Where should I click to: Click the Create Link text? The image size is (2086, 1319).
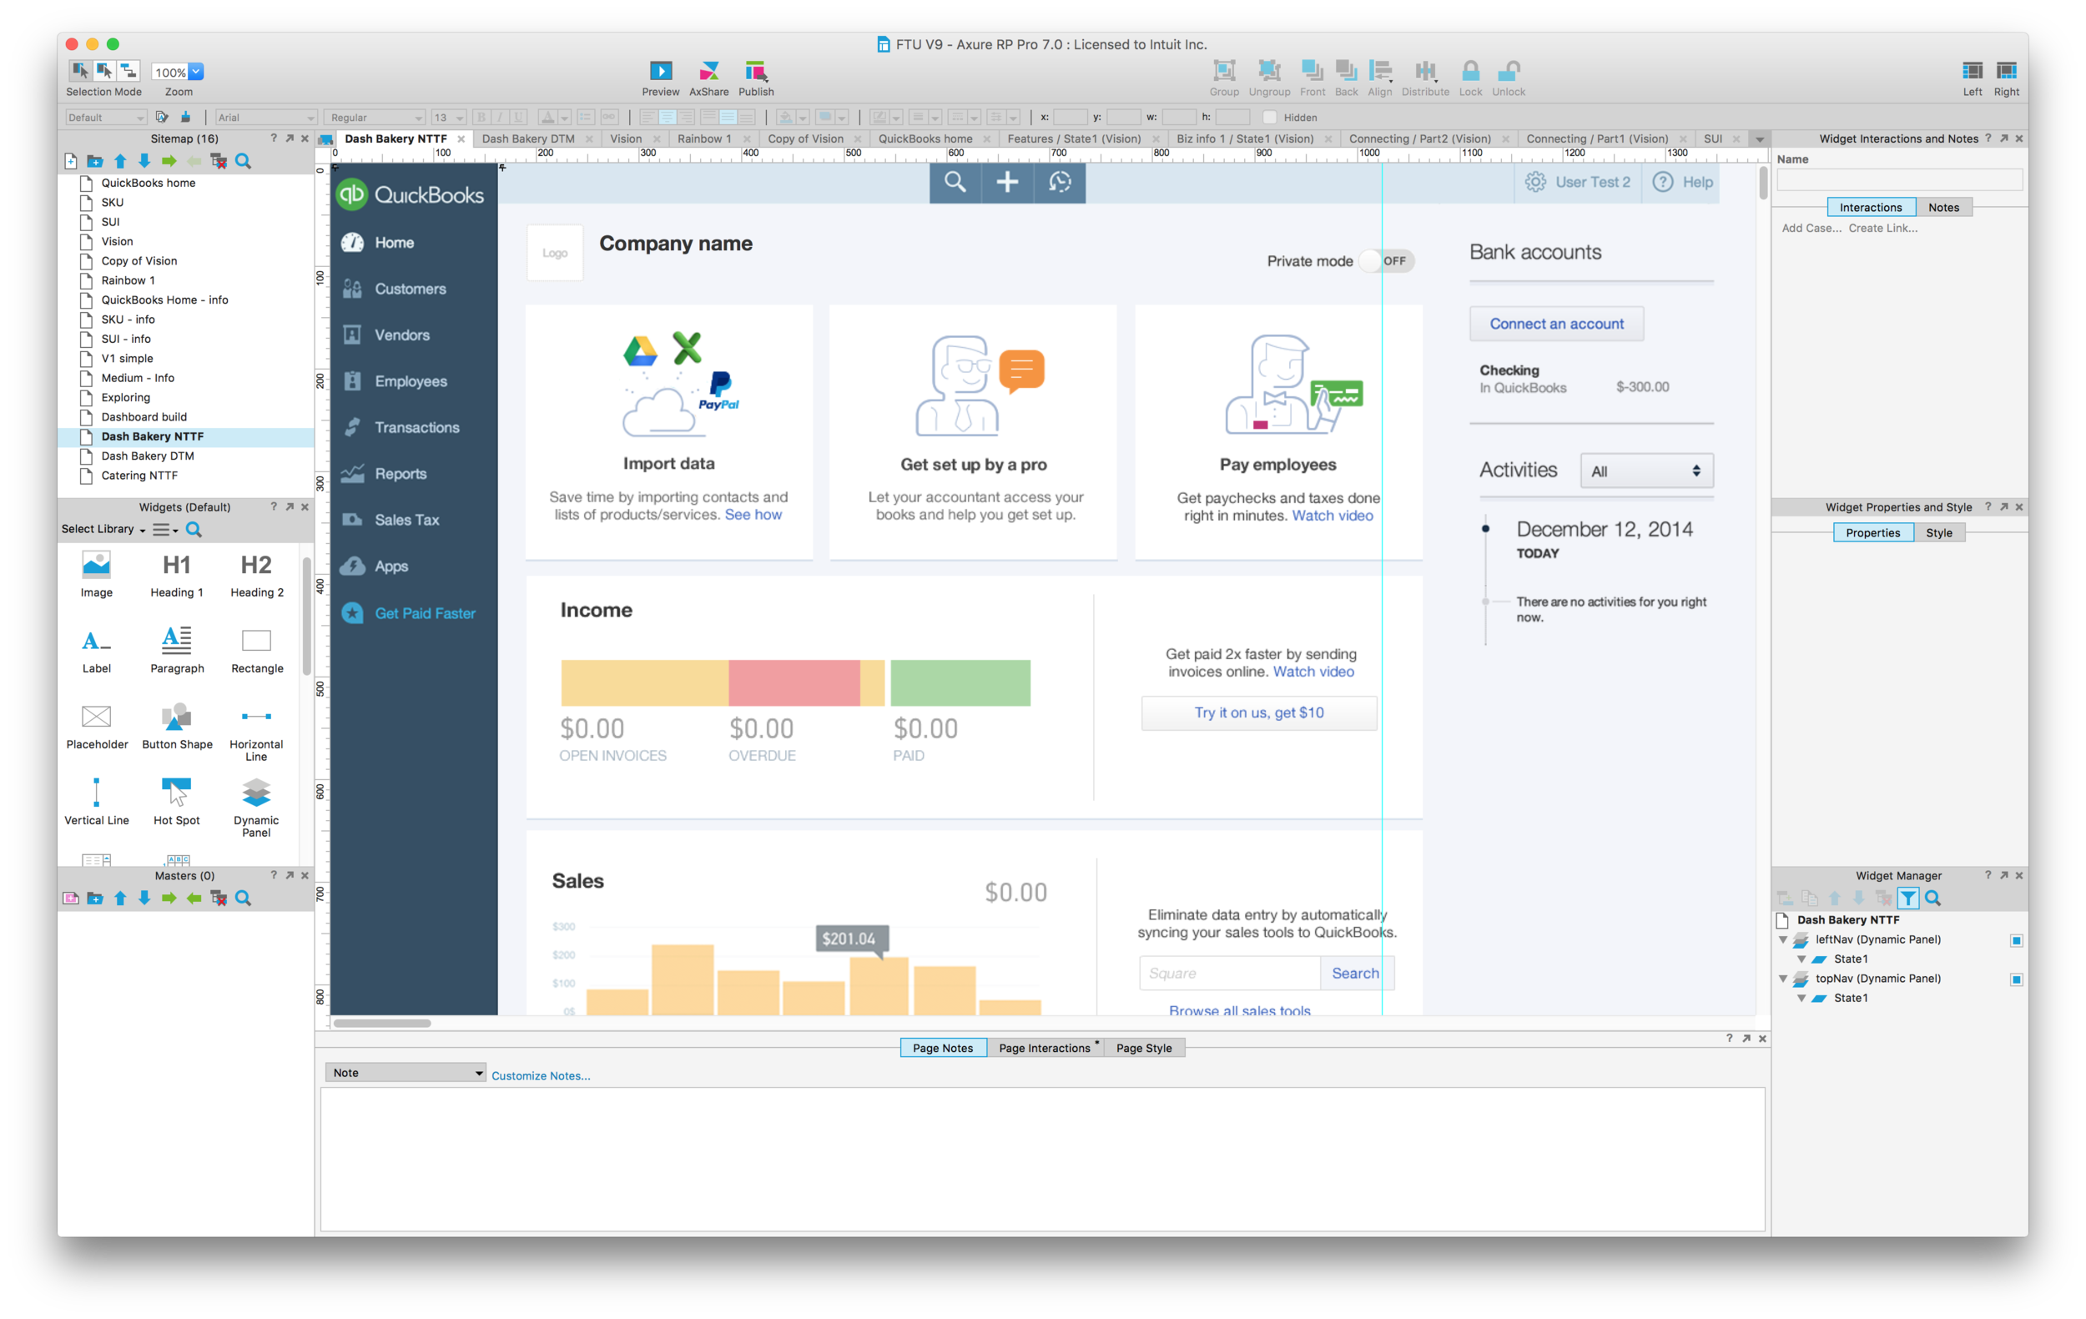coord(1882,229)
